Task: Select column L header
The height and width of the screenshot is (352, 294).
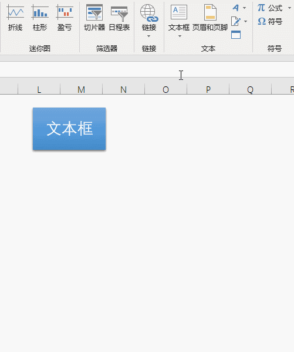Action: pos(39,89)
